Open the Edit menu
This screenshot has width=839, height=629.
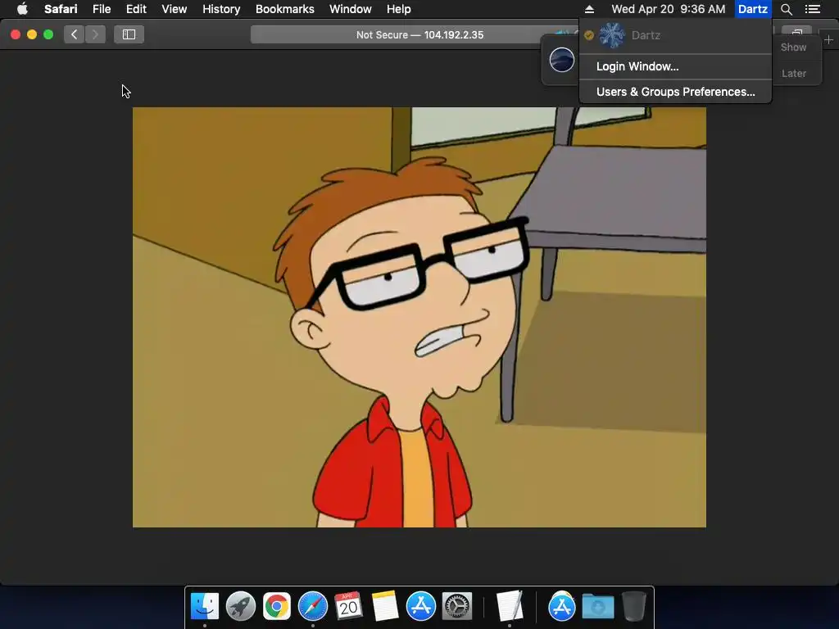click(x=136, y=9)
